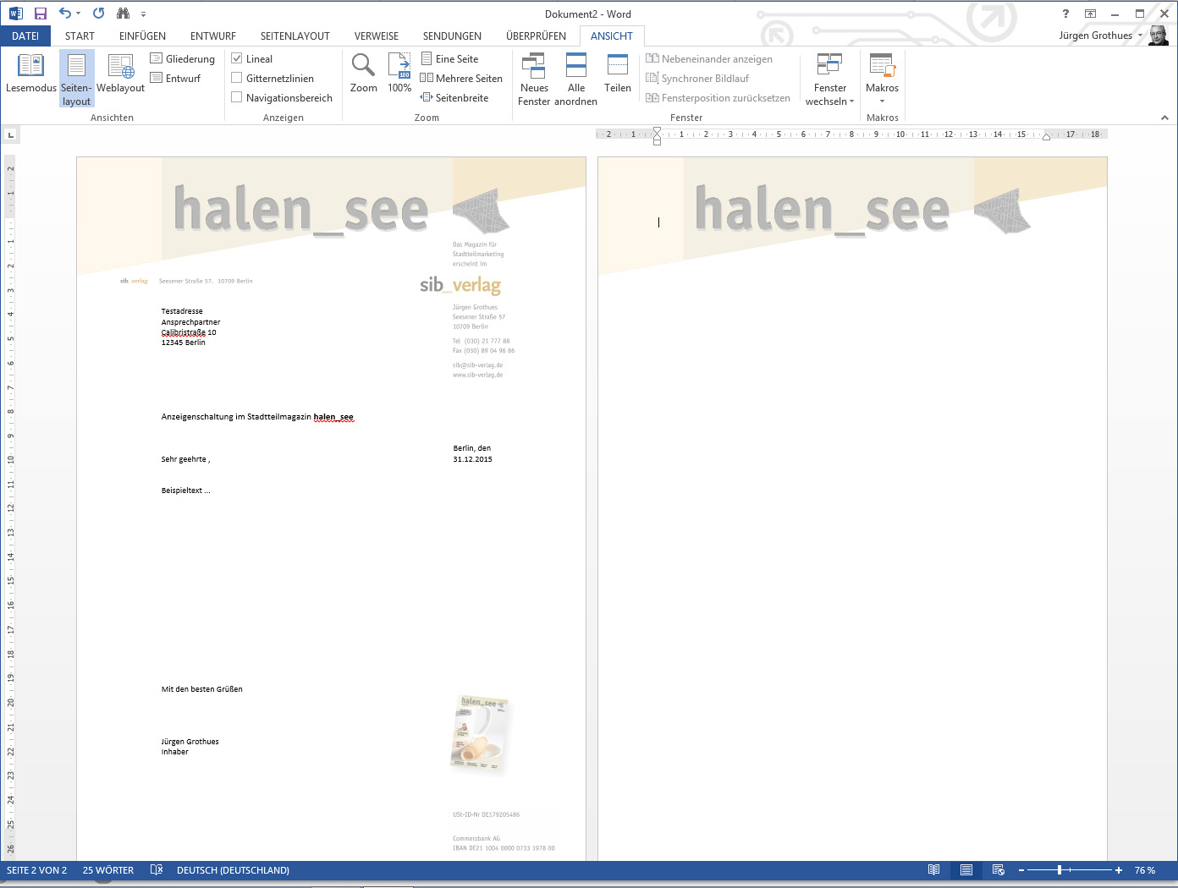This screenshot has height=888, width=1178.
Task: Open a new window with Neues Fenster
Action: tap(534, 79)
